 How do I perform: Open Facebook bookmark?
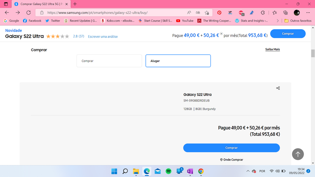pyautogui.click(x=32, y=21)
